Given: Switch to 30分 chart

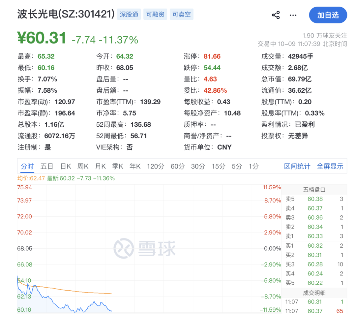Looking at the screenshot, I should click(198, 166).
